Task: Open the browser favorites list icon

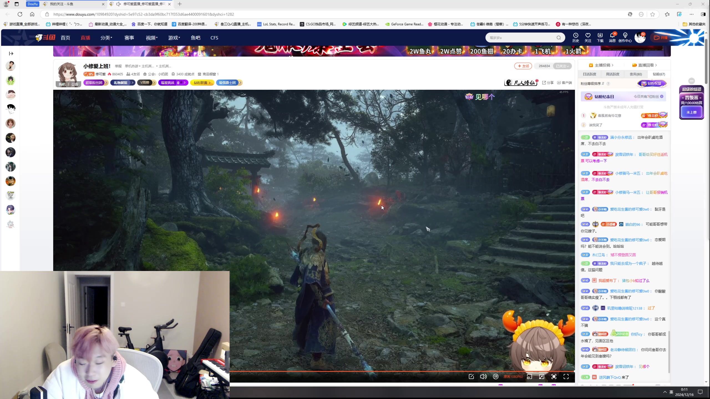Action: 667,14
